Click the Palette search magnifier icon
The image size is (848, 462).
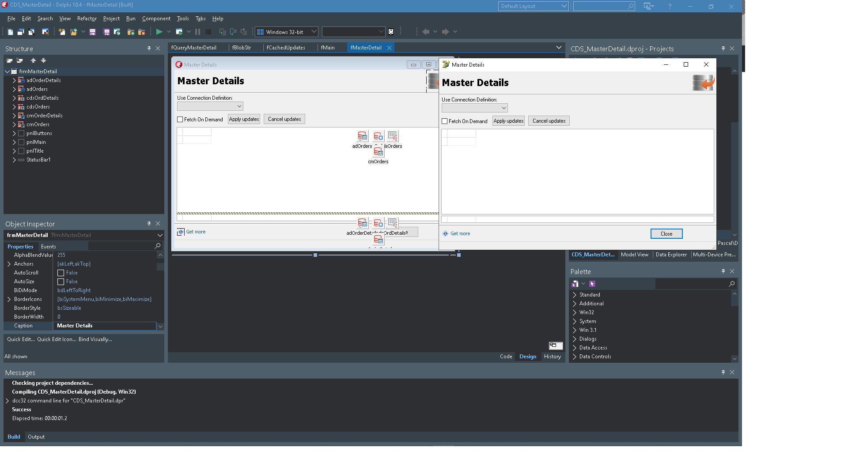pyautogui.click(x=732, y=284)
